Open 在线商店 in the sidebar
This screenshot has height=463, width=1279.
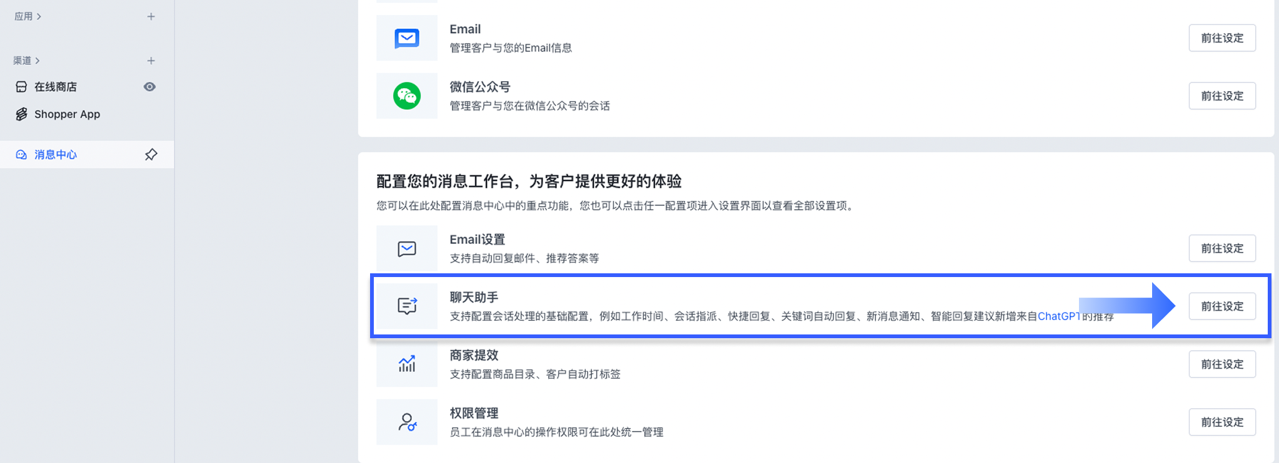(x=55, y=87)
